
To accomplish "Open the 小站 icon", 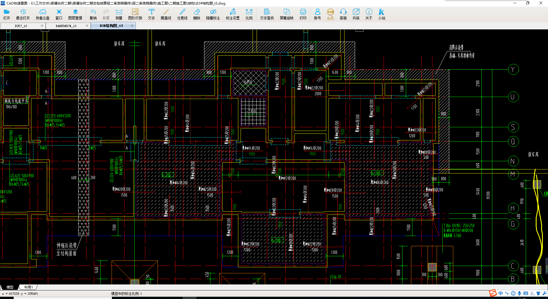I will click(x=382, y=14).
